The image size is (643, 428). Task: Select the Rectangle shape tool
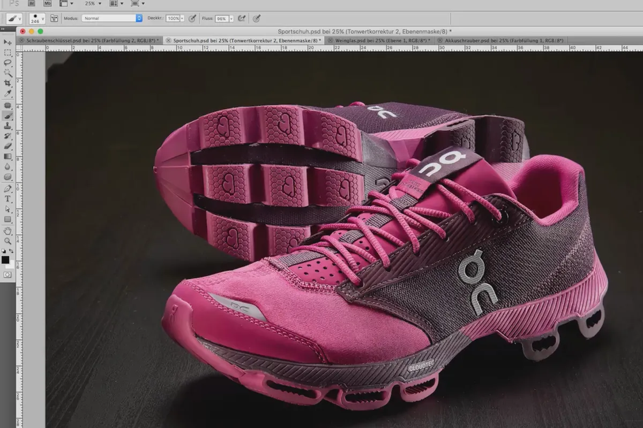[x=8, y=219]
